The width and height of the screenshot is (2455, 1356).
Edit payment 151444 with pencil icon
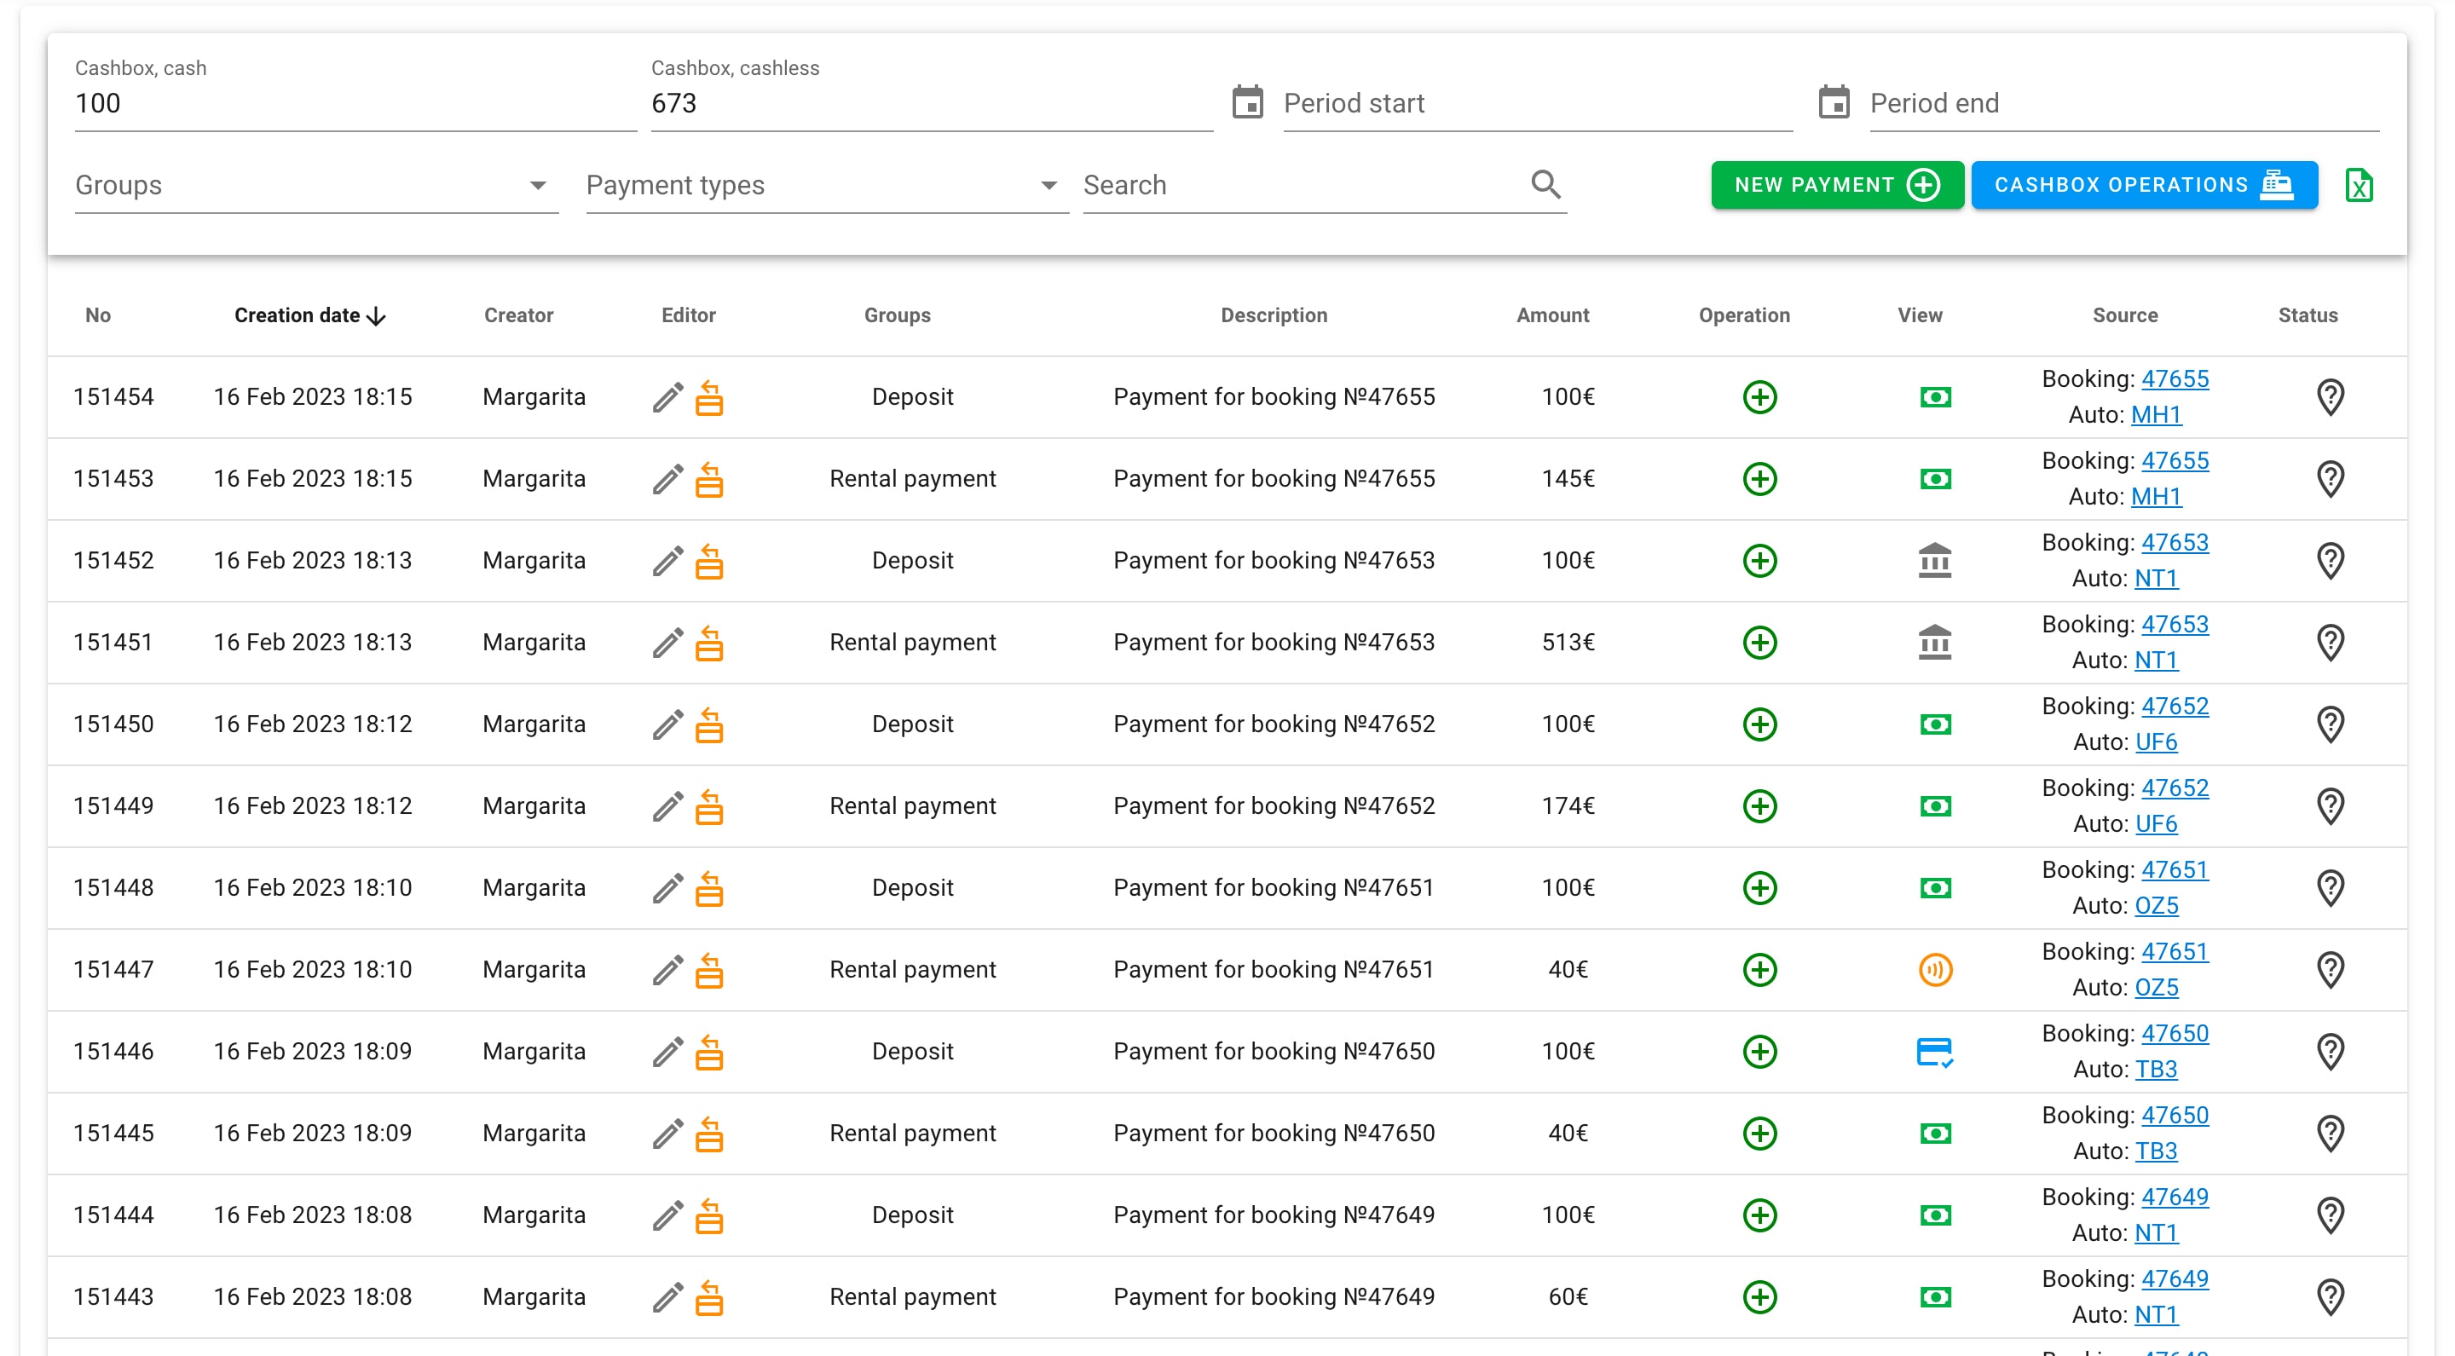pos(667,1216)
